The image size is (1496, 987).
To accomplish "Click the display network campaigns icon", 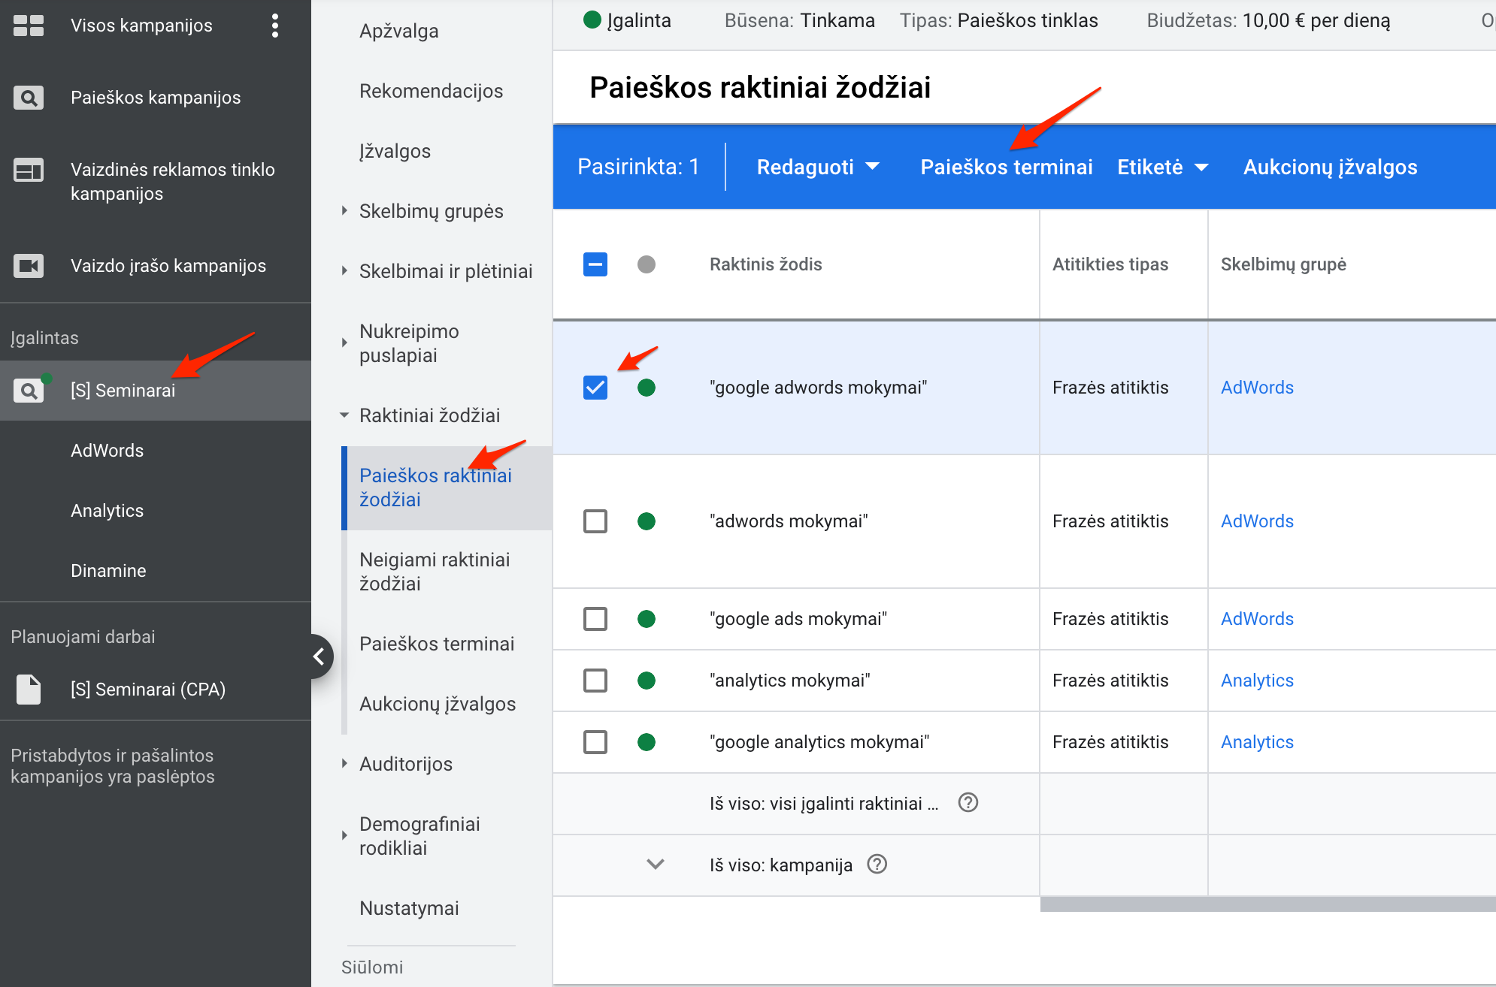I will click(29, 171).
